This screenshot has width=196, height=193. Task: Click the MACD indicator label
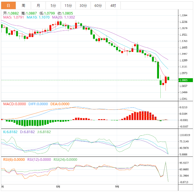(x=15, y=104)
